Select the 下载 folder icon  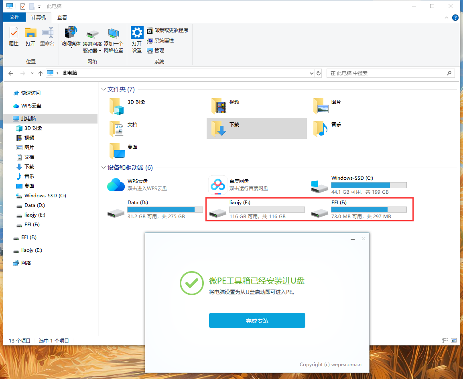[219, 128]
